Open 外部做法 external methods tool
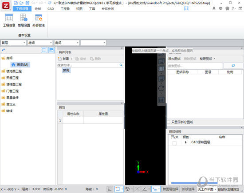Image resolution: width=244 pixels, height=193 pixels. click(x=39, y=20)
